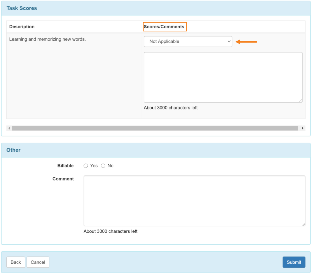Click the orange arrow pointing at the dropdown
Image resolution: width=312 pixels, height=274 pixels.
pos(246,42)
